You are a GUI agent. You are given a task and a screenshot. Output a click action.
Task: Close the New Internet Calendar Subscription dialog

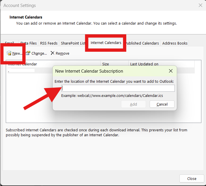[x=171, y=71]
